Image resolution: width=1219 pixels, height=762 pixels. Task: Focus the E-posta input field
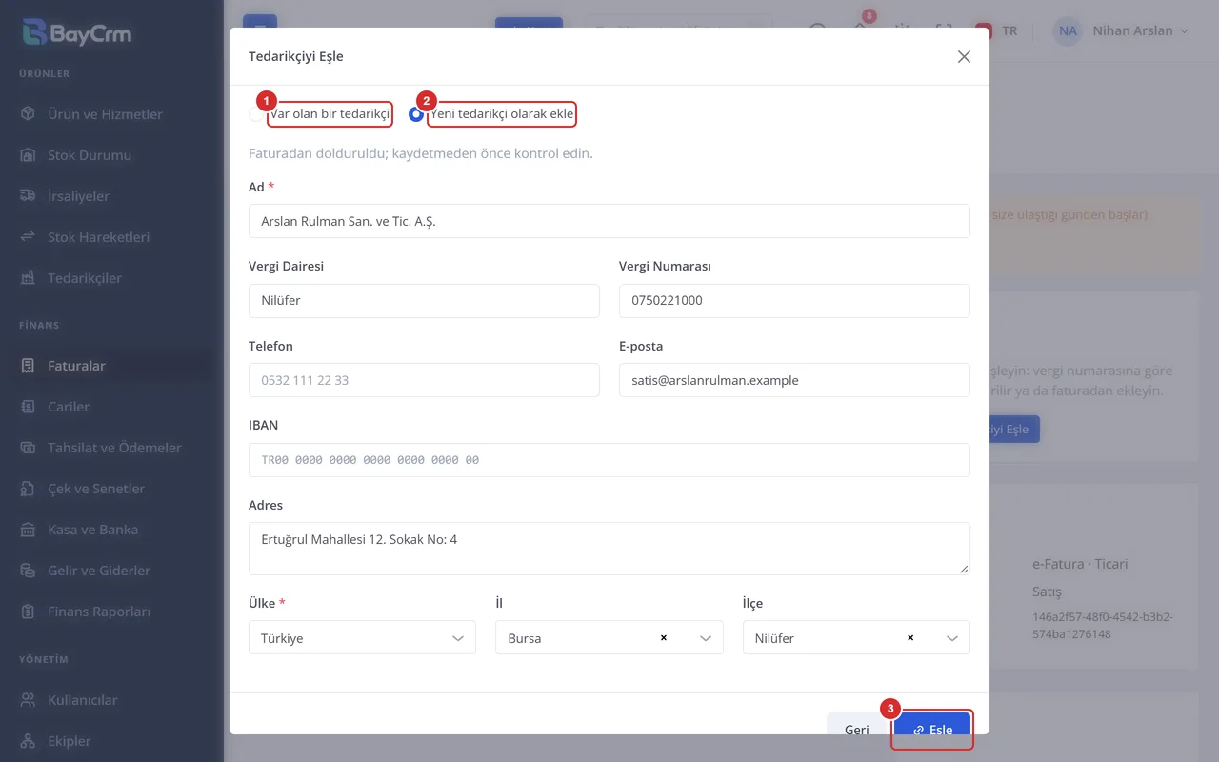pos(794,380)
